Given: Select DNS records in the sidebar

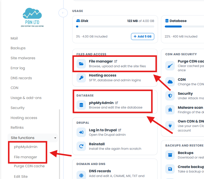Looking at the screenshot, I should [21, 78].
